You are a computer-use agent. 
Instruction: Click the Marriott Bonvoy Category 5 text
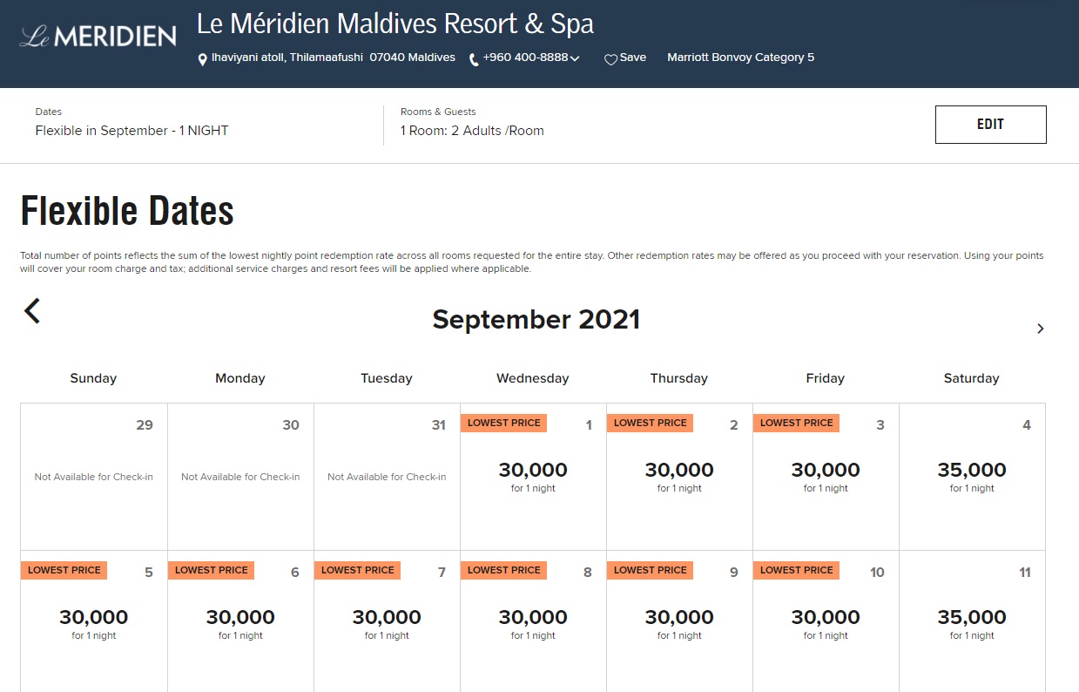coord(740,58)
